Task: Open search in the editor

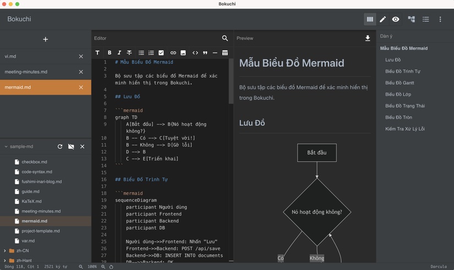Action: [x=225, y=38]
